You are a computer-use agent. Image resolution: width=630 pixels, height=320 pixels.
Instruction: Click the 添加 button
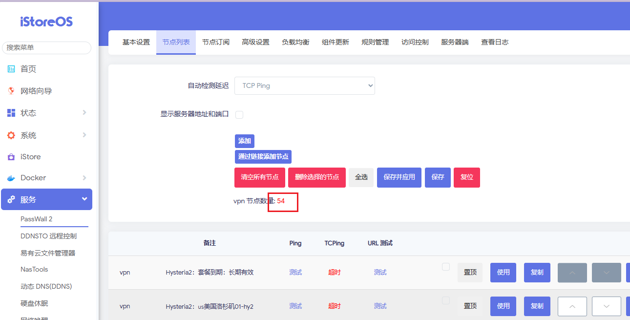[245, 141]
